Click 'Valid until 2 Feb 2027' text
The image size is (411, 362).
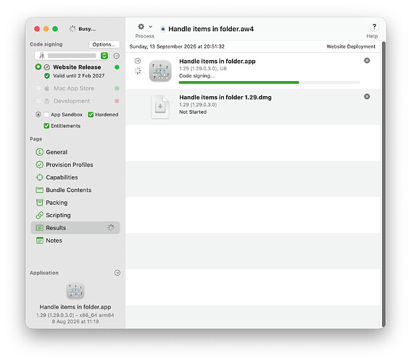[x=78, y=75]
